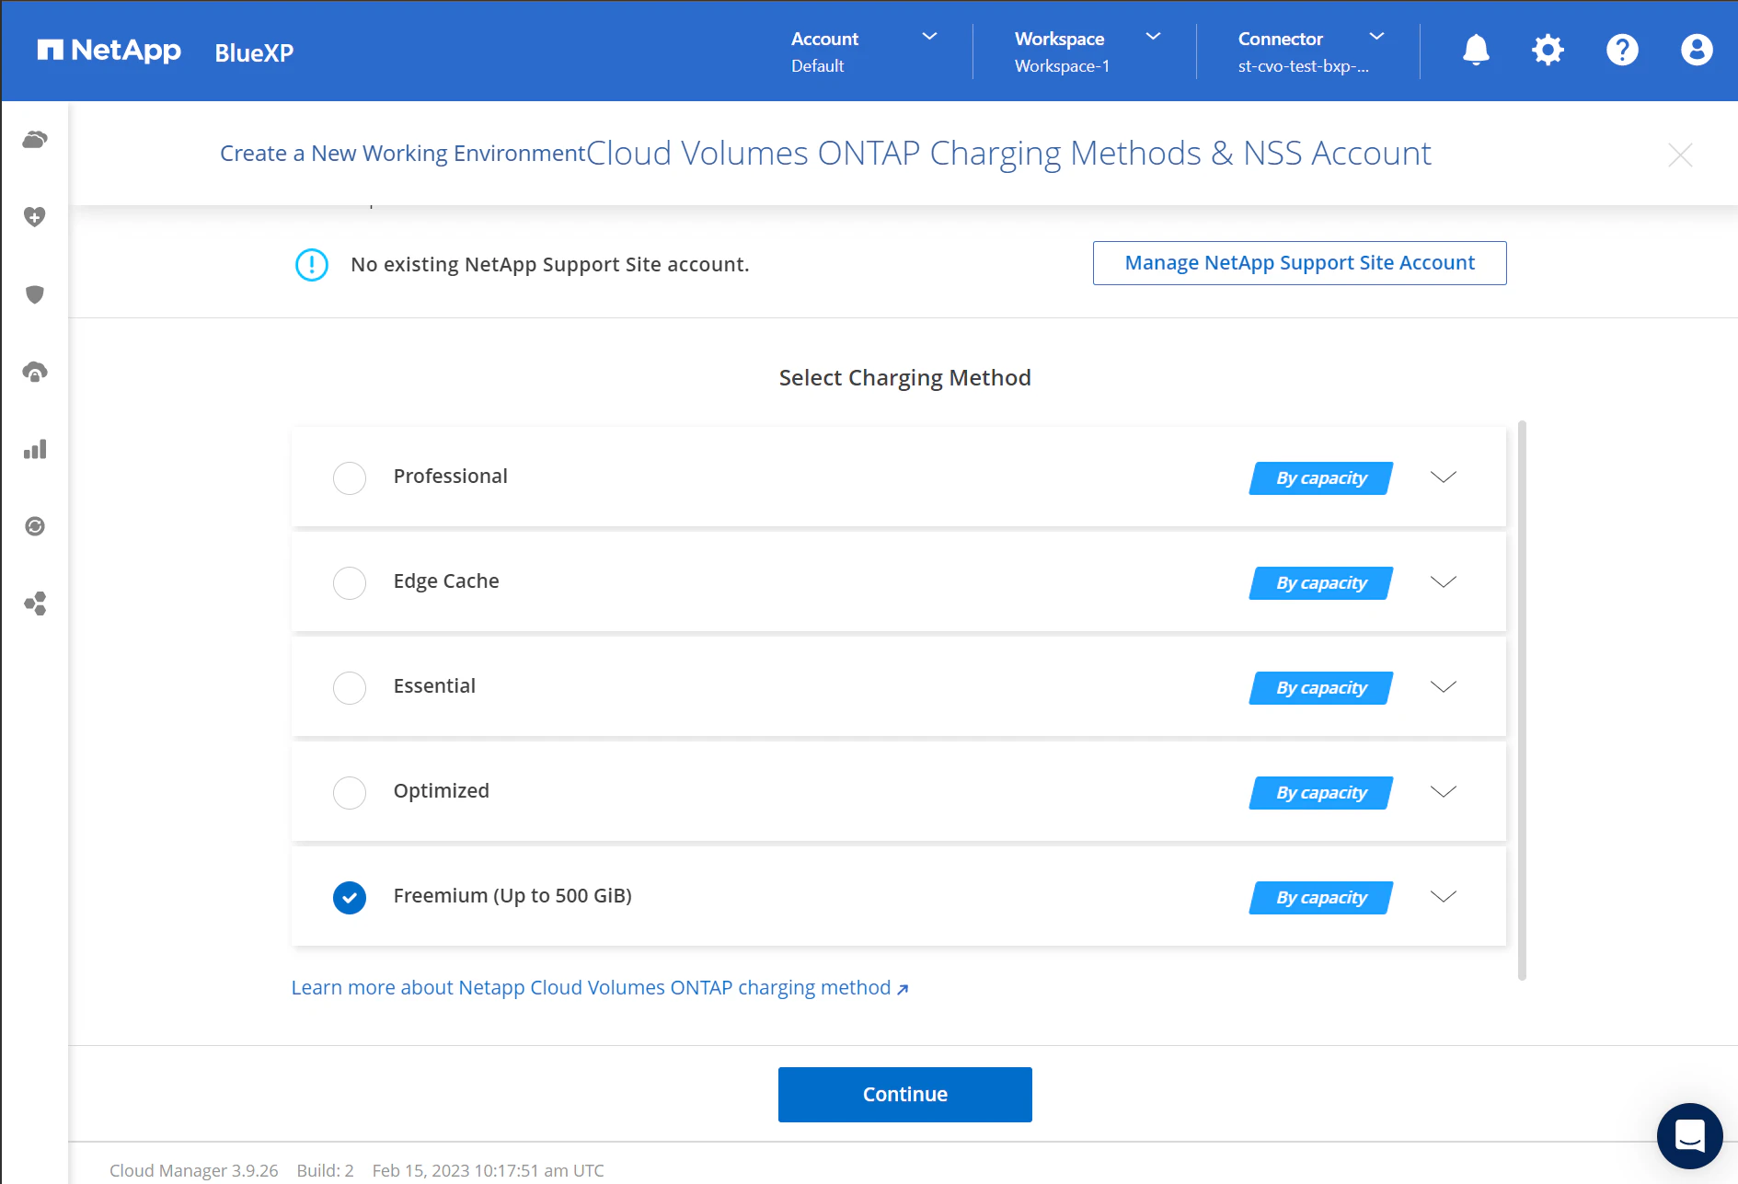Screen dimensions: 1738x1184
Task: Click By capacity badge for Freemium
Action: pos(1320,898)
